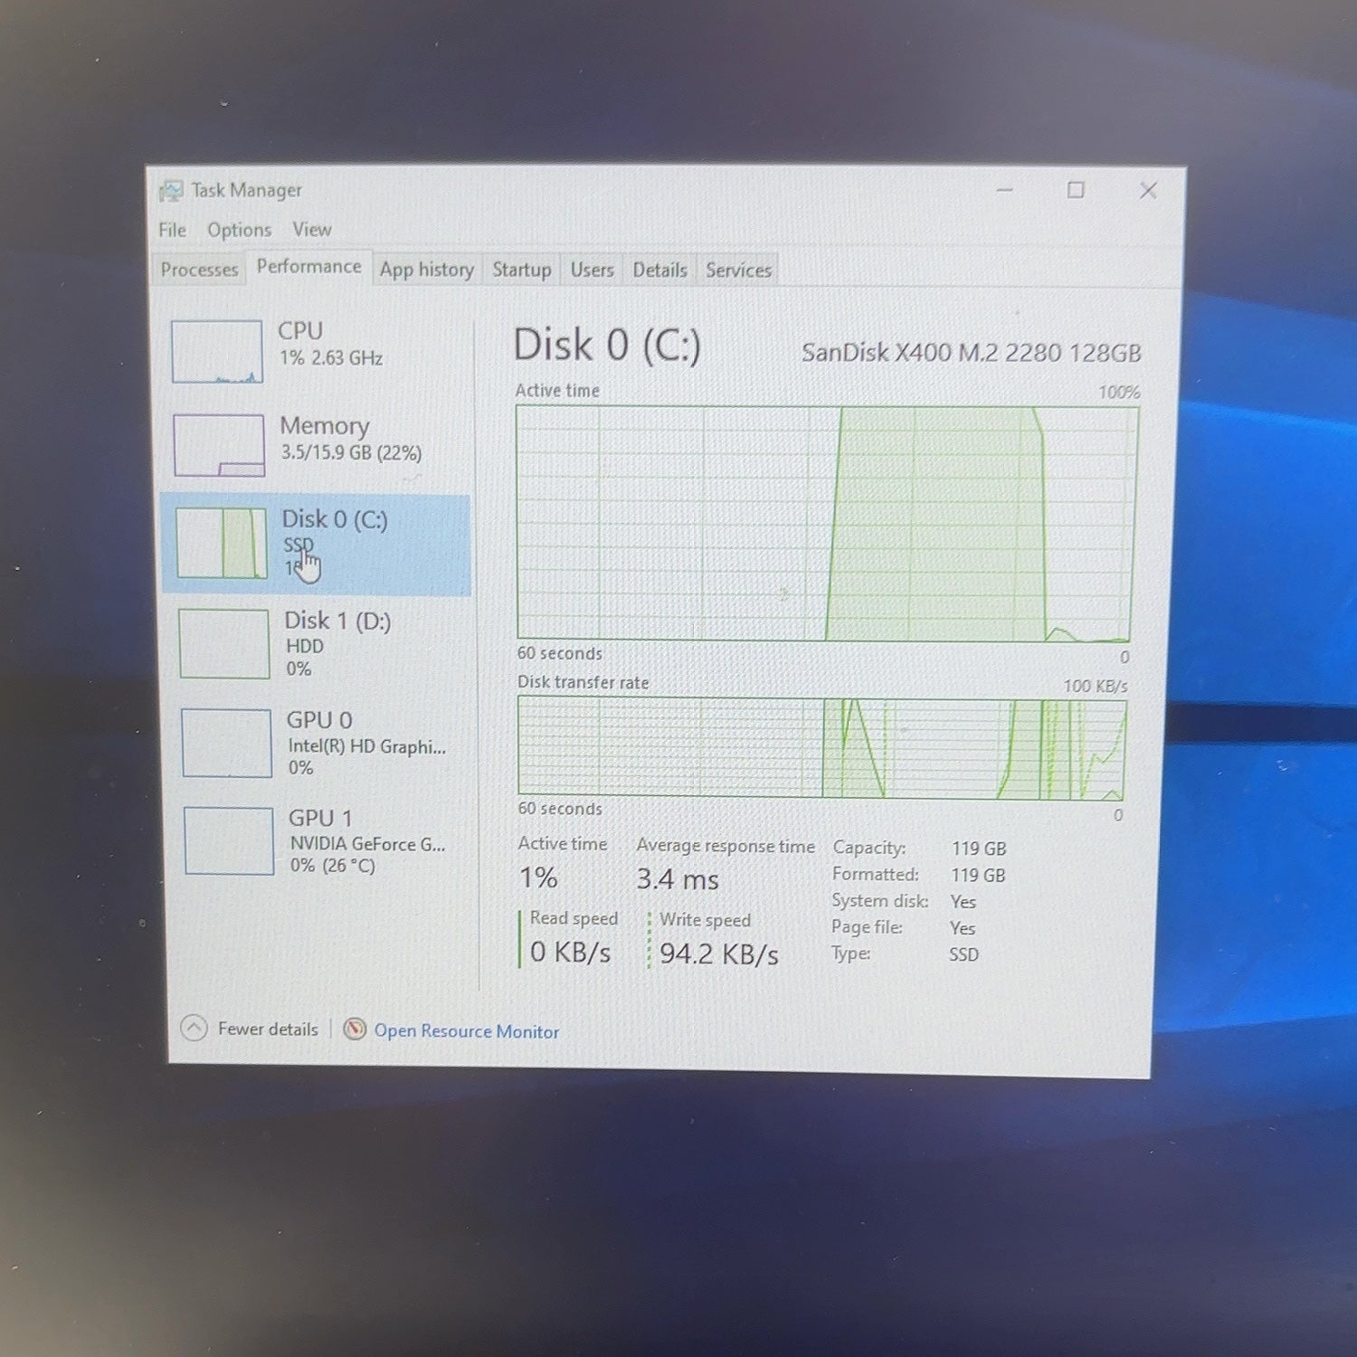Click the Resource Monitor icon
The height and width of the screenshot is (1357, 1357).
355,1030
